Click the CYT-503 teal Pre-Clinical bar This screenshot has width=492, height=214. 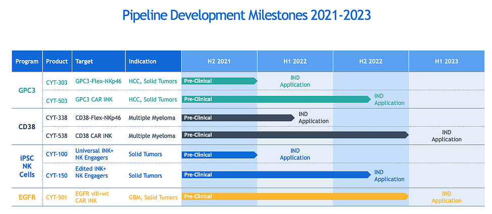pos(276,99)
